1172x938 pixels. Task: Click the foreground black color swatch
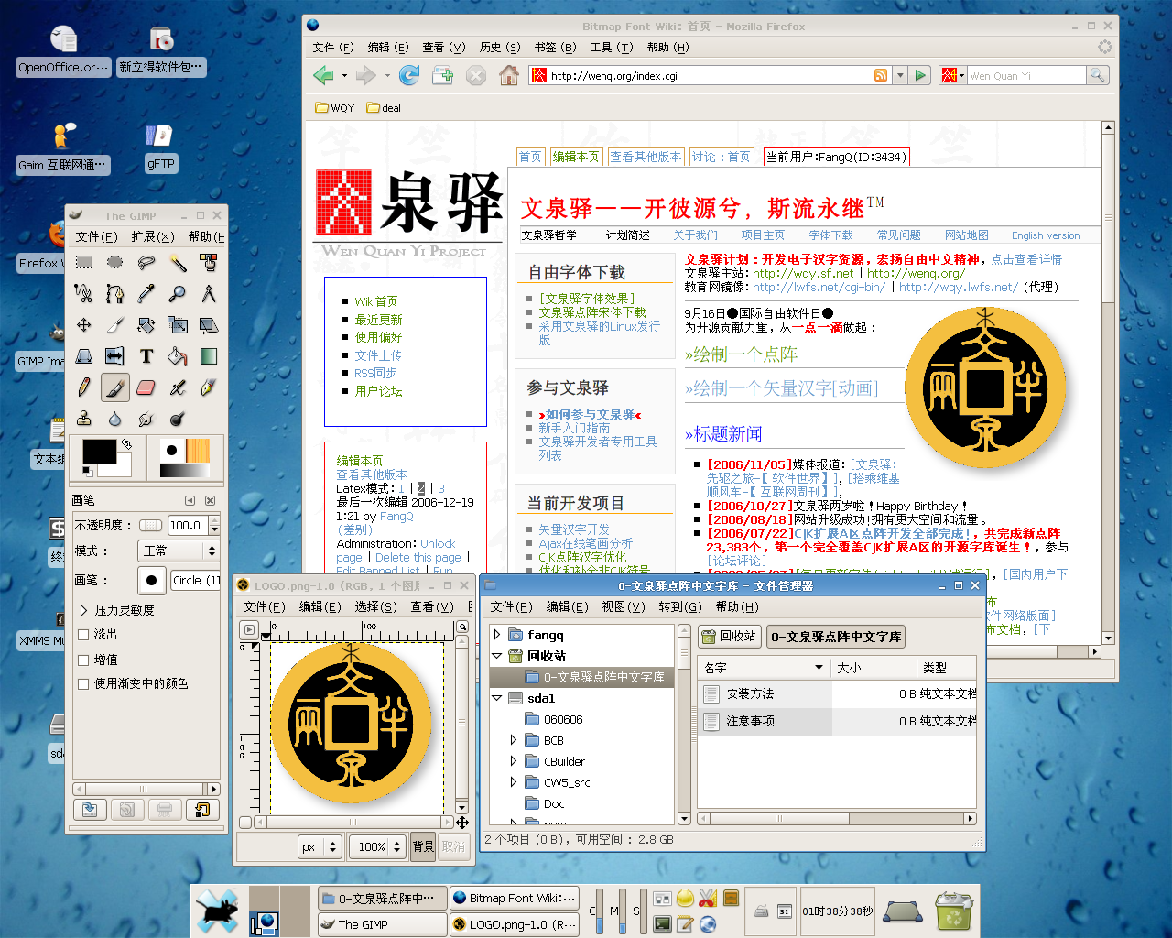pyautogui.click(x=99, y=452)
